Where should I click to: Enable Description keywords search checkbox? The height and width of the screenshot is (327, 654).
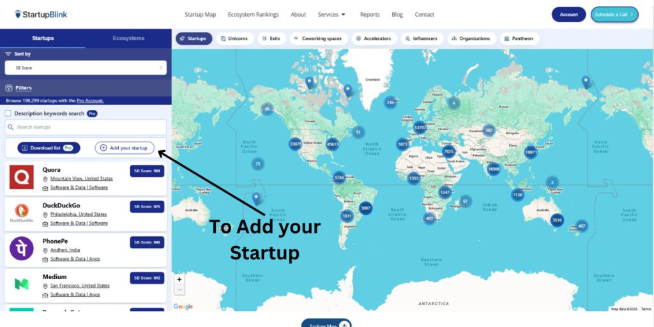8,113
